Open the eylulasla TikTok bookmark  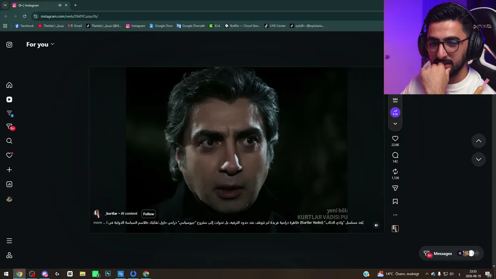point(307,26)
